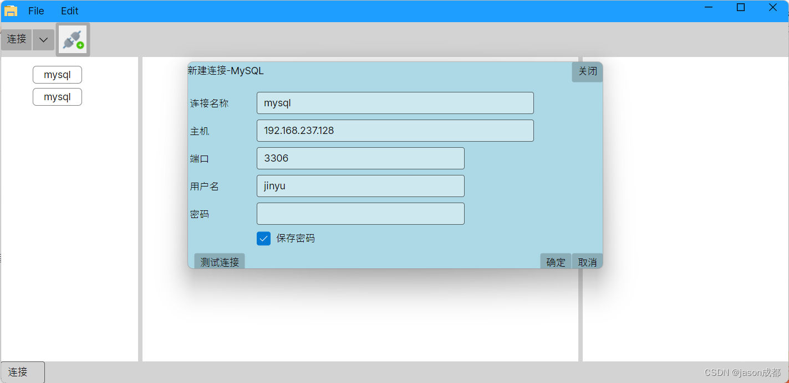Click the new connection plug icon

tap(73, 40)
